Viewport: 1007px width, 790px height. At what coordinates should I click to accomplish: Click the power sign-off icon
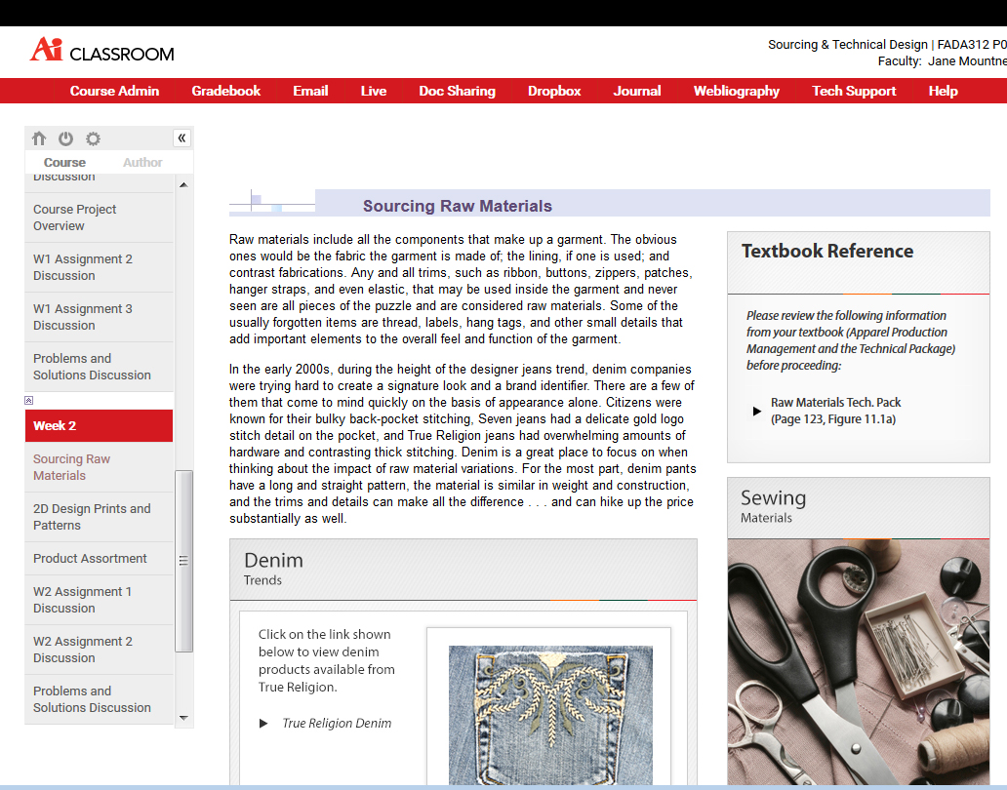65,138
